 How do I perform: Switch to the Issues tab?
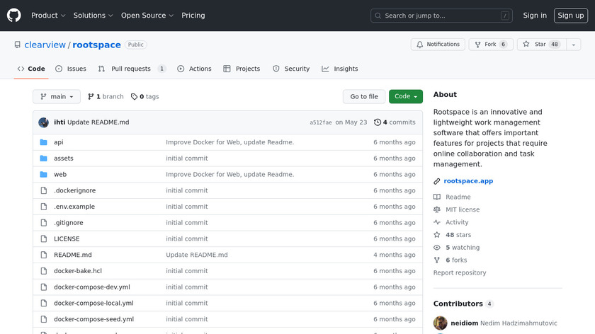pyautogui.click(x=71, y=69)
